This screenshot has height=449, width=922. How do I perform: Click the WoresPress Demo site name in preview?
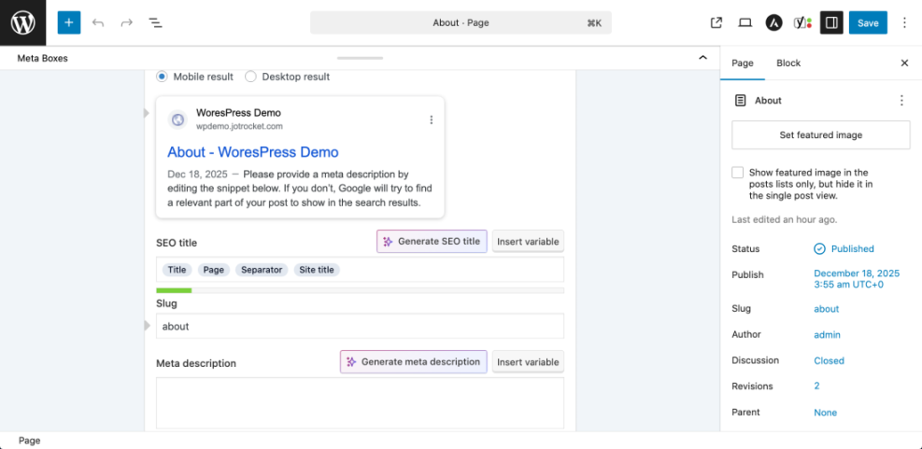click(239, 113)
